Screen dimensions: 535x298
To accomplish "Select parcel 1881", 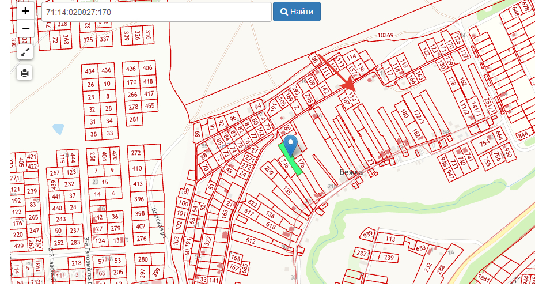I will point(484,278).
